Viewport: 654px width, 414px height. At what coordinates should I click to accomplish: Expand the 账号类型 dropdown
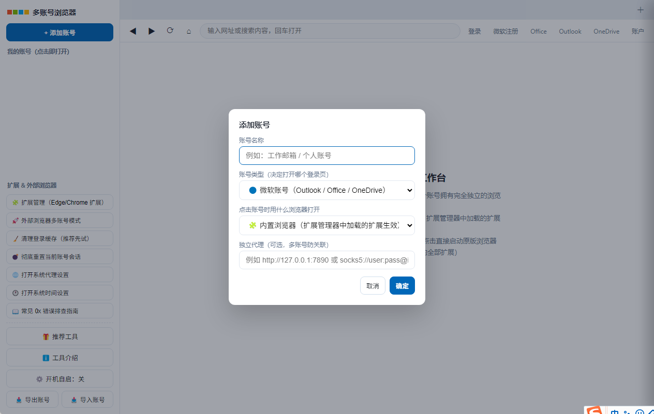[327, 190]
